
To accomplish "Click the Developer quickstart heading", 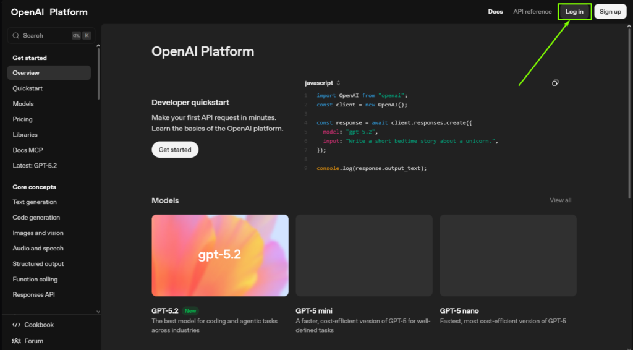I will pos(190,103).
